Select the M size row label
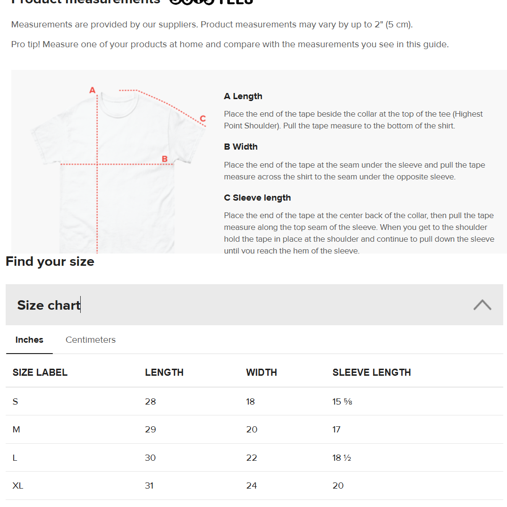 coord(17,430)
